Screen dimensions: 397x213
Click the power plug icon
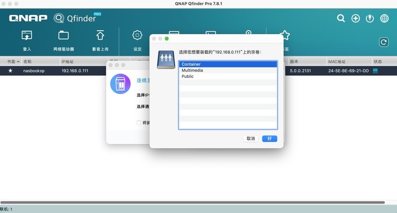click(370, 18)
